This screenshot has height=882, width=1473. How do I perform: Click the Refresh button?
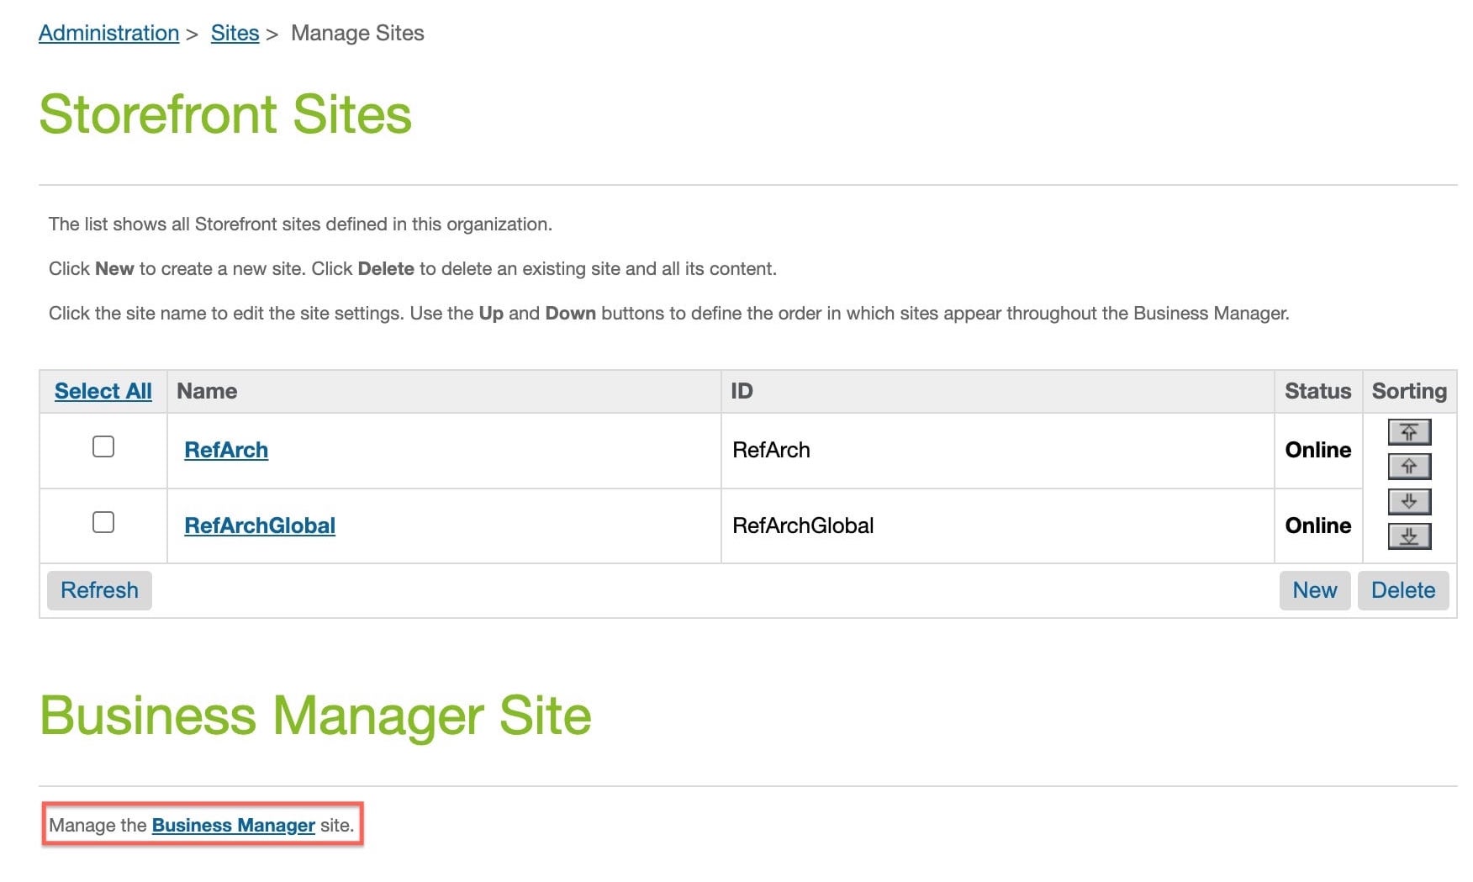tap(99, 590)
